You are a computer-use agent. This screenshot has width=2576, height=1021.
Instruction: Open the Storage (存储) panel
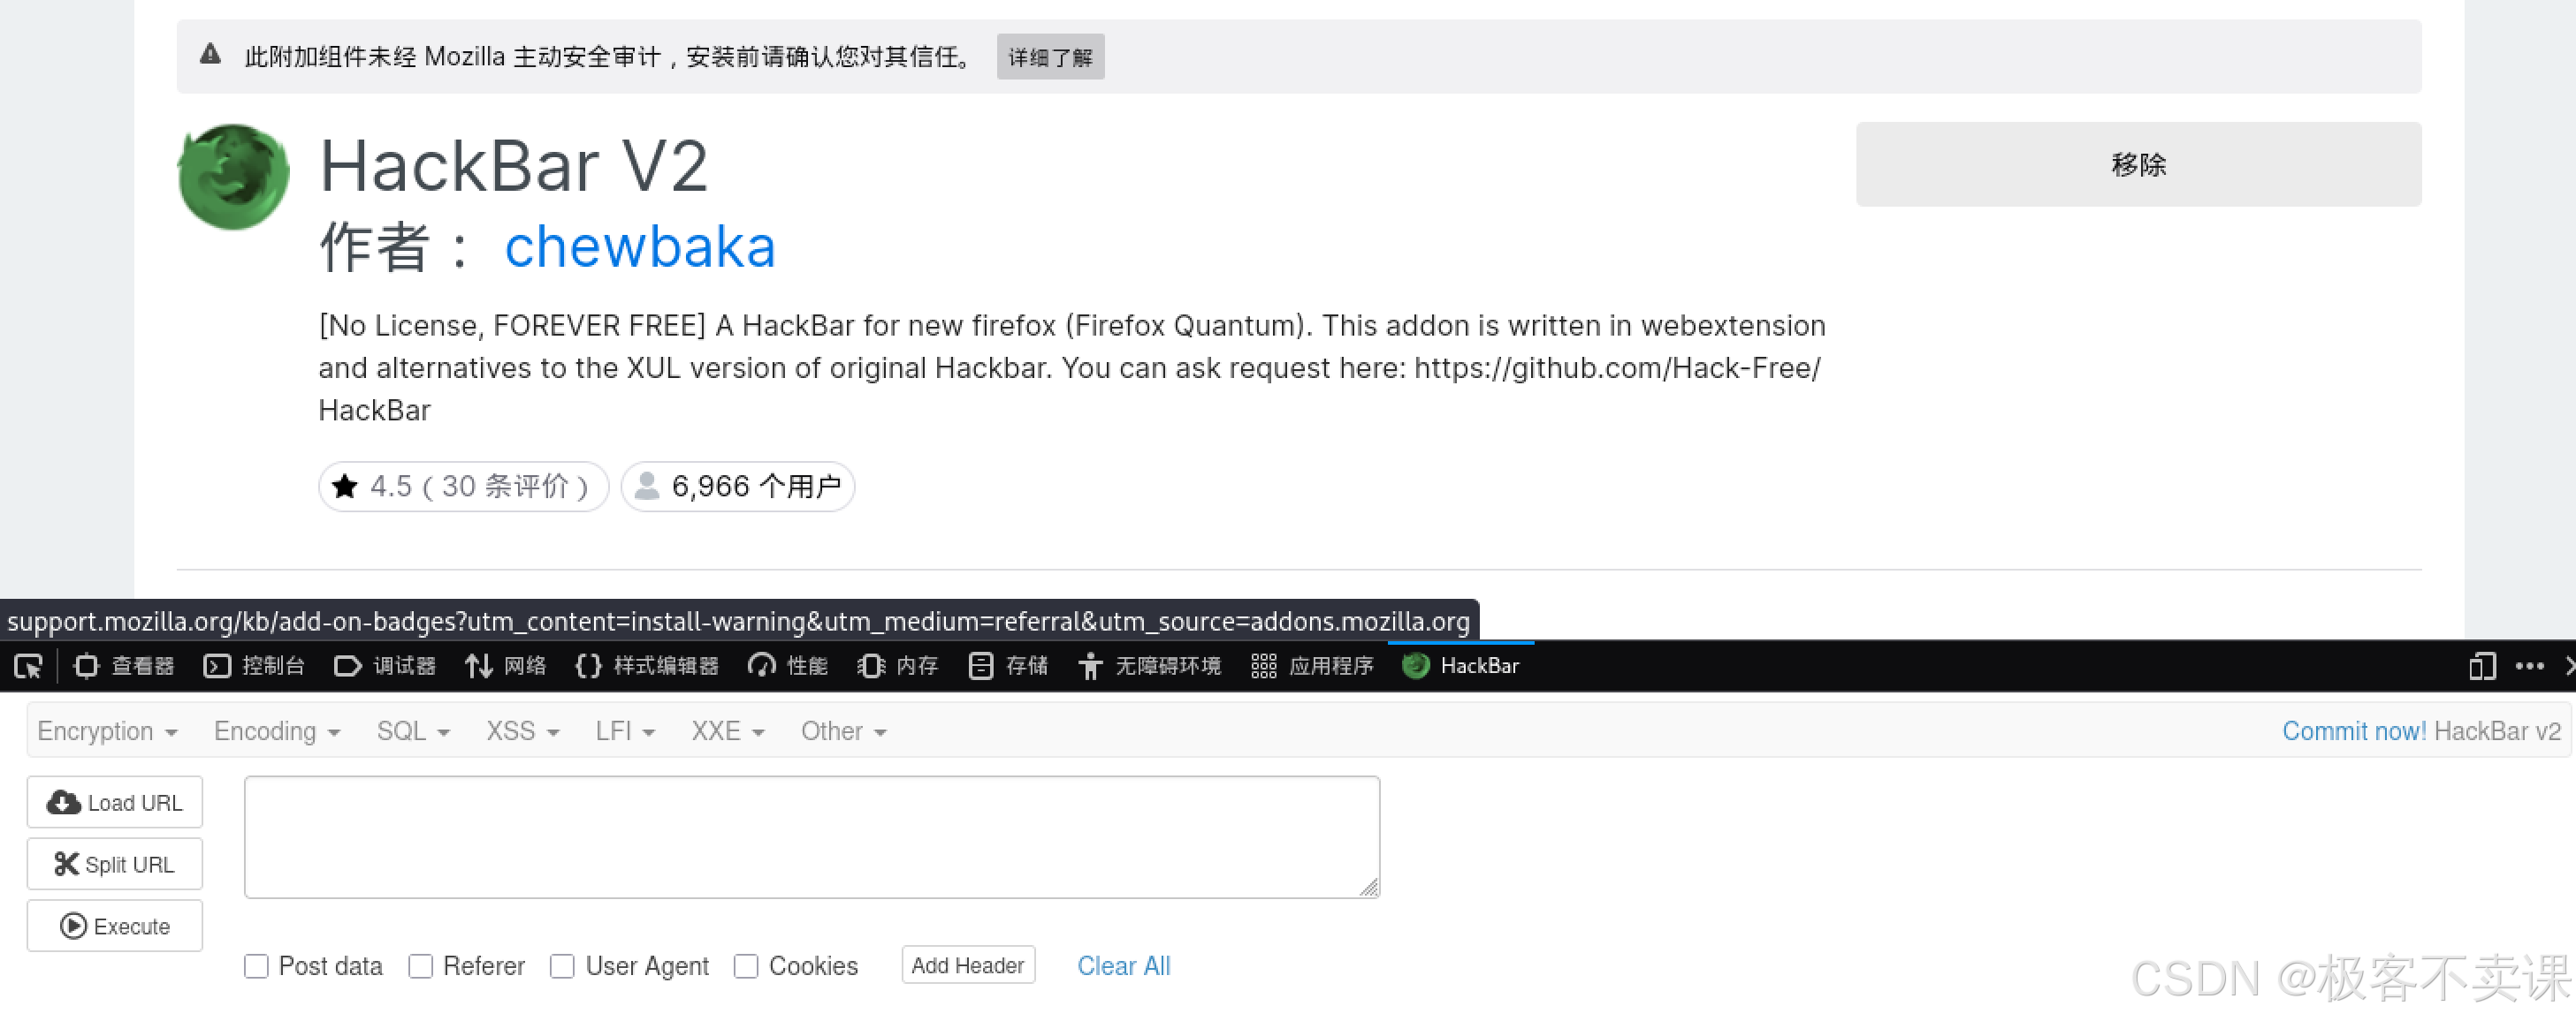pyautogui.click(x=1008, y=666)
